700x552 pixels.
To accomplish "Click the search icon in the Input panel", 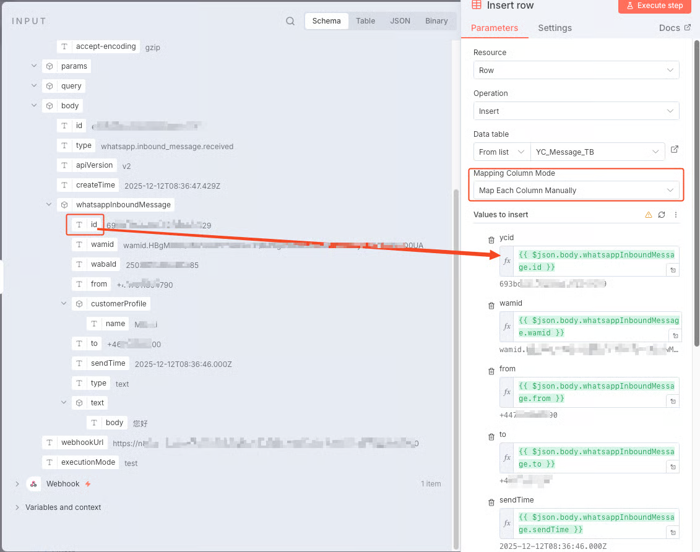I will [290, 21].
